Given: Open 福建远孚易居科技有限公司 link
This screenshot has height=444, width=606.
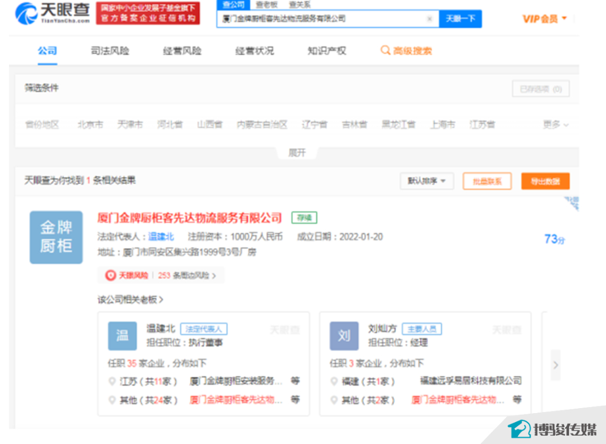Looking at the screenshot, I should (471, 381).
